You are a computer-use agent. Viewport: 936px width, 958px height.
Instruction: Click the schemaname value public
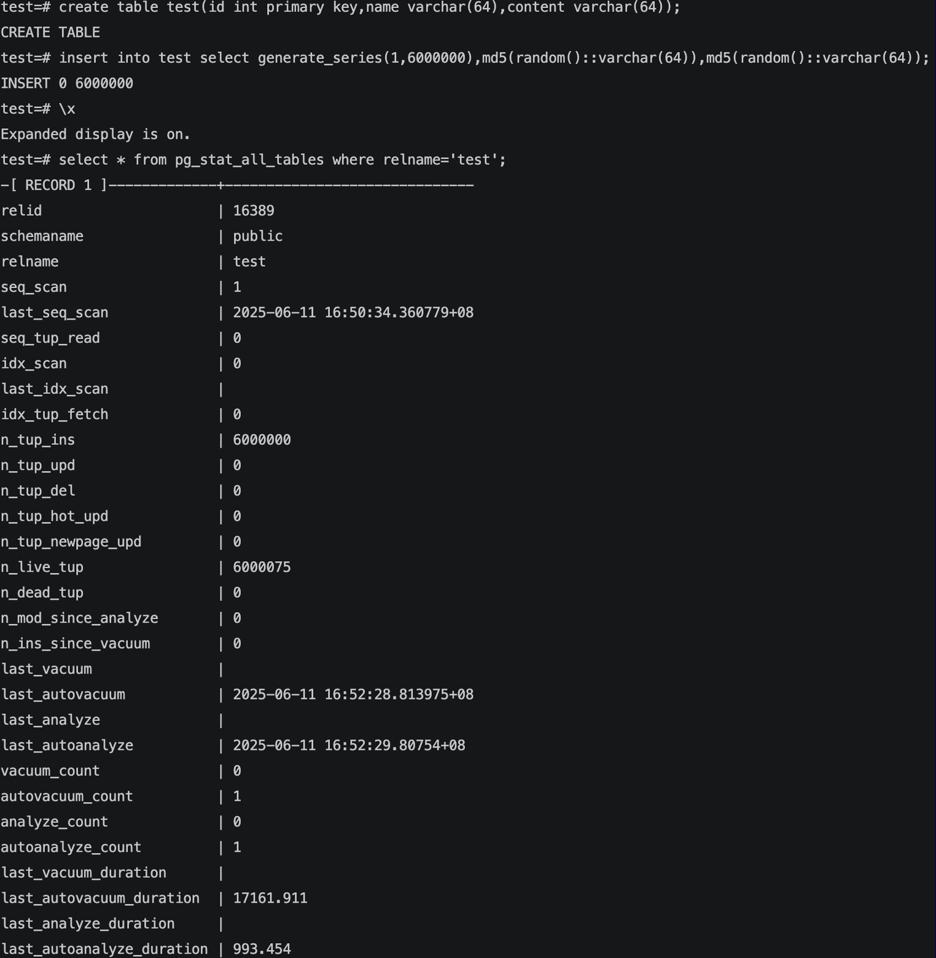(257, 236)
